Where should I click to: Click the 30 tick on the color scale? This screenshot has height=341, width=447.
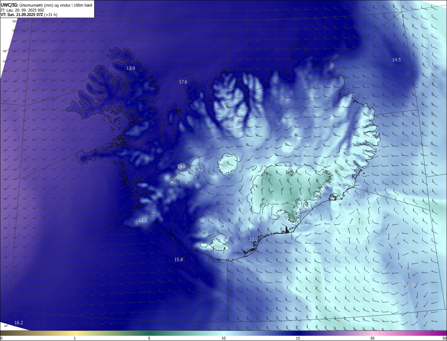click(x=372, y=339)
